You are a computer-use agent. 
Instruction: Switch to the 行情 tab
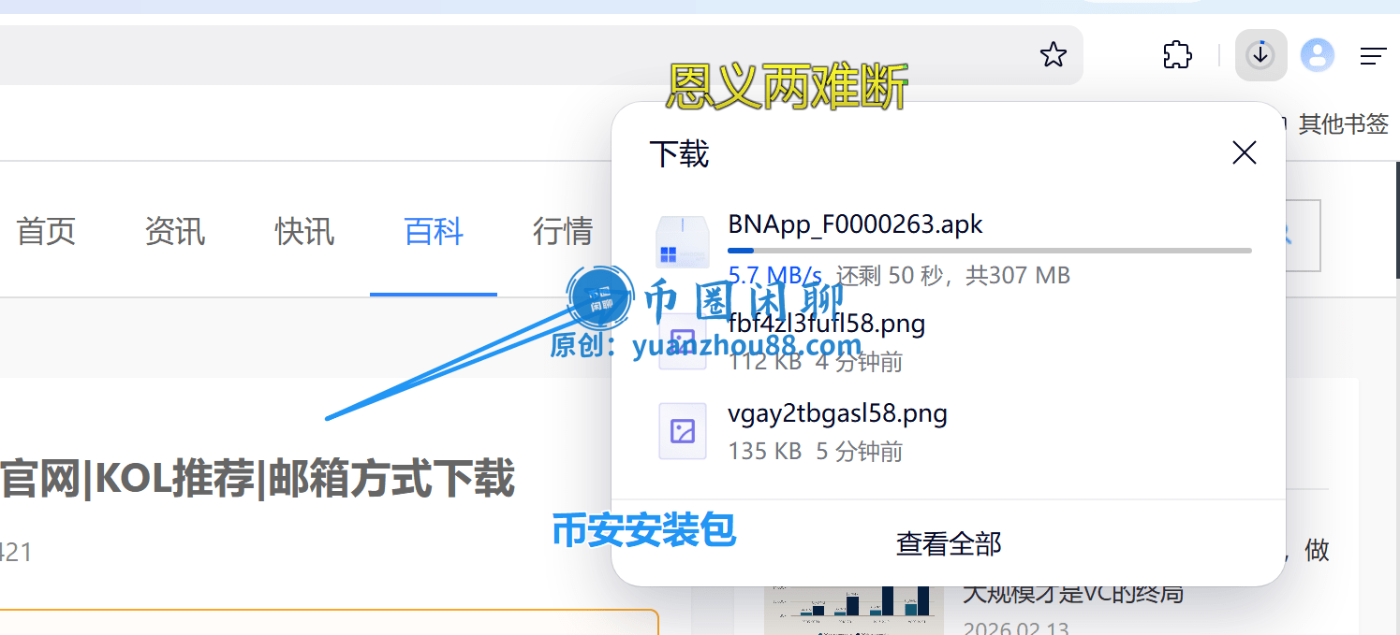pos(562,232)
